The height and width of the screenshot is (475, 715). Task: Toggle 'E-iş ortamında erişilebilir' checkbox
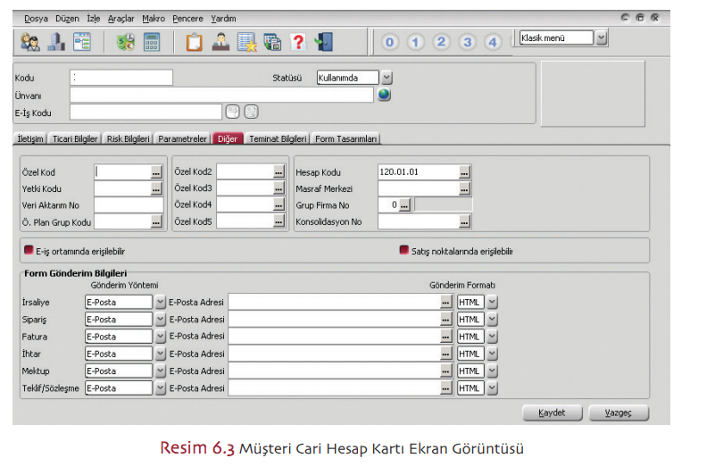pos(29,251)
